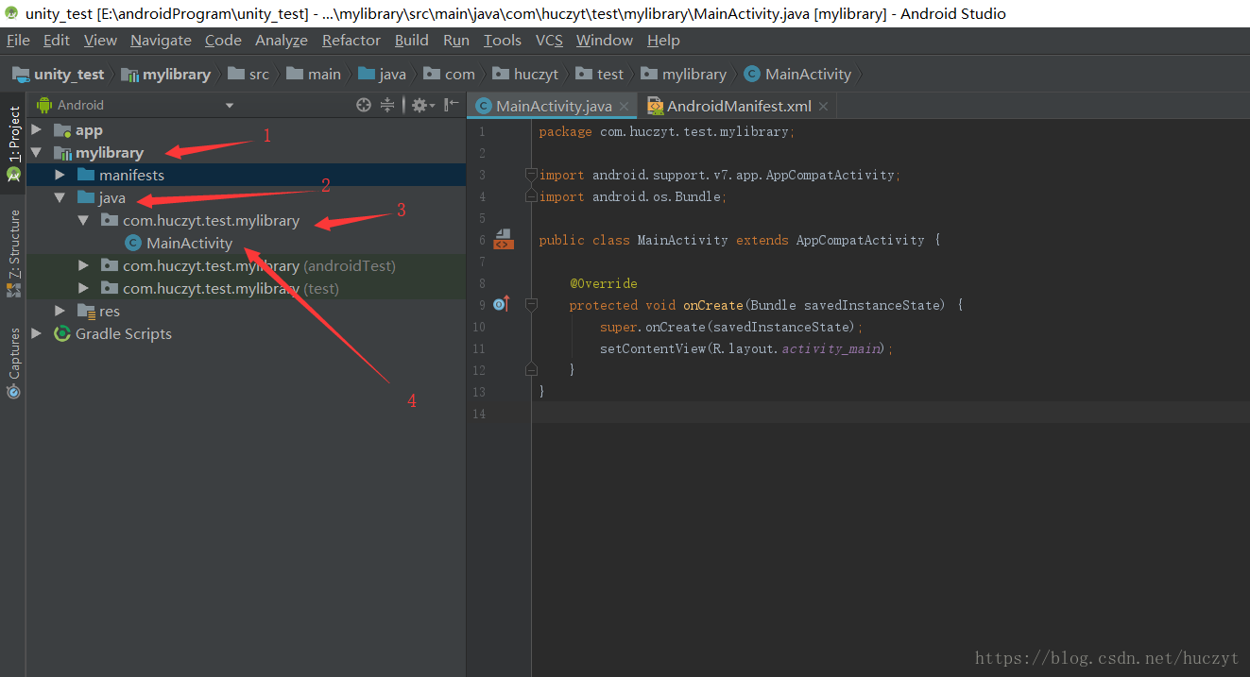Screen dimensions: 1250x677
Task: Click the MainActivity class icon in project tree
Action: (132, 244)
